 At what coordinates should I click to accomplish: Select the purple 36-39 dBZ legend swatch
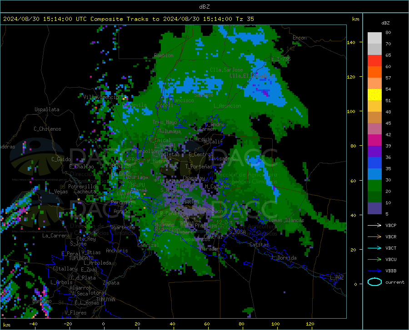tap(374, 152)
